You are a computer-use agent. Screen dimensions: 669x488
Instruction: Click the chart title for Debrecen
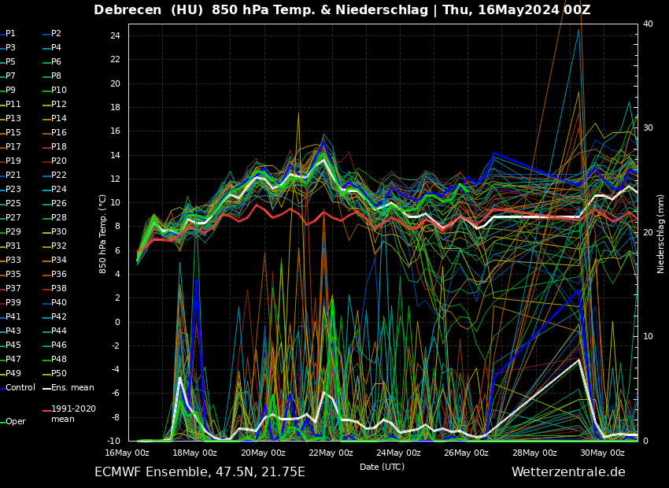tap(342, 10)
